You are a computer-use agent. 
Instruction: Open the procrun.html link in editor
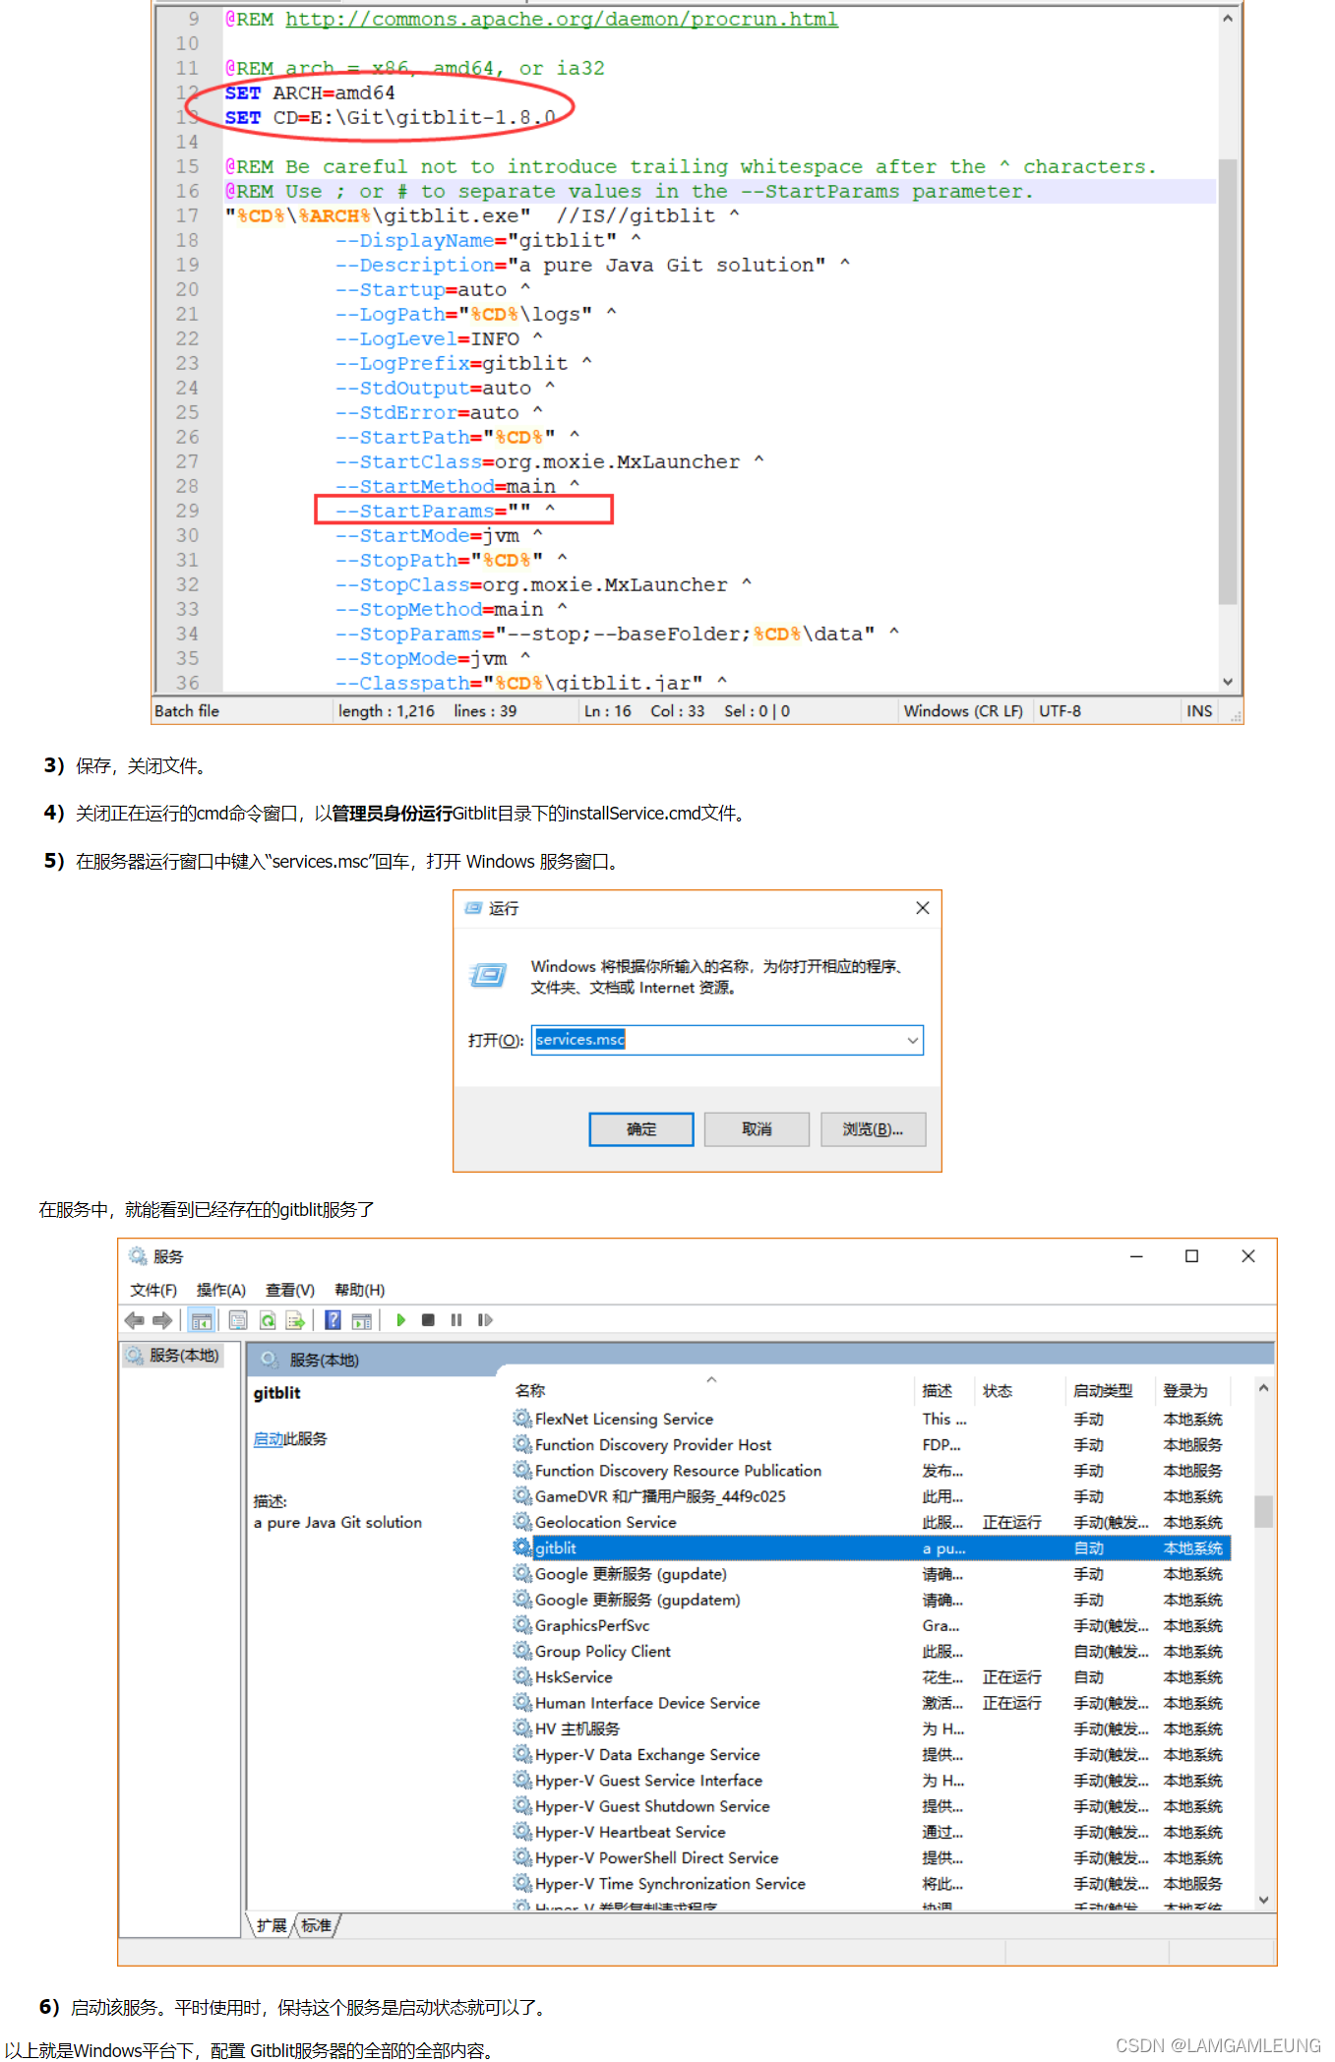[x=562, y=19]
